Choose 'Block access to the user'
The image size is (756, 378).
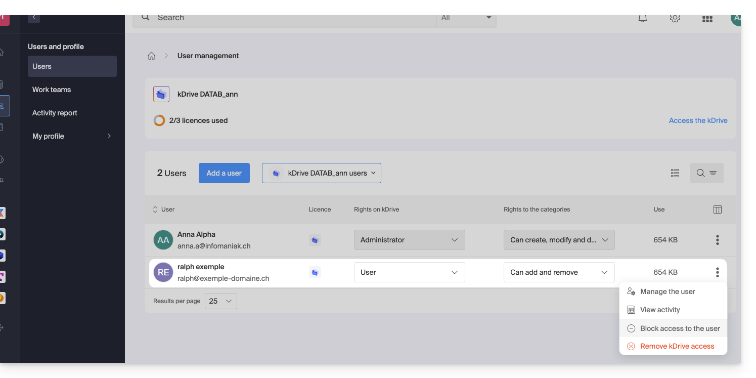coord(680,328)
